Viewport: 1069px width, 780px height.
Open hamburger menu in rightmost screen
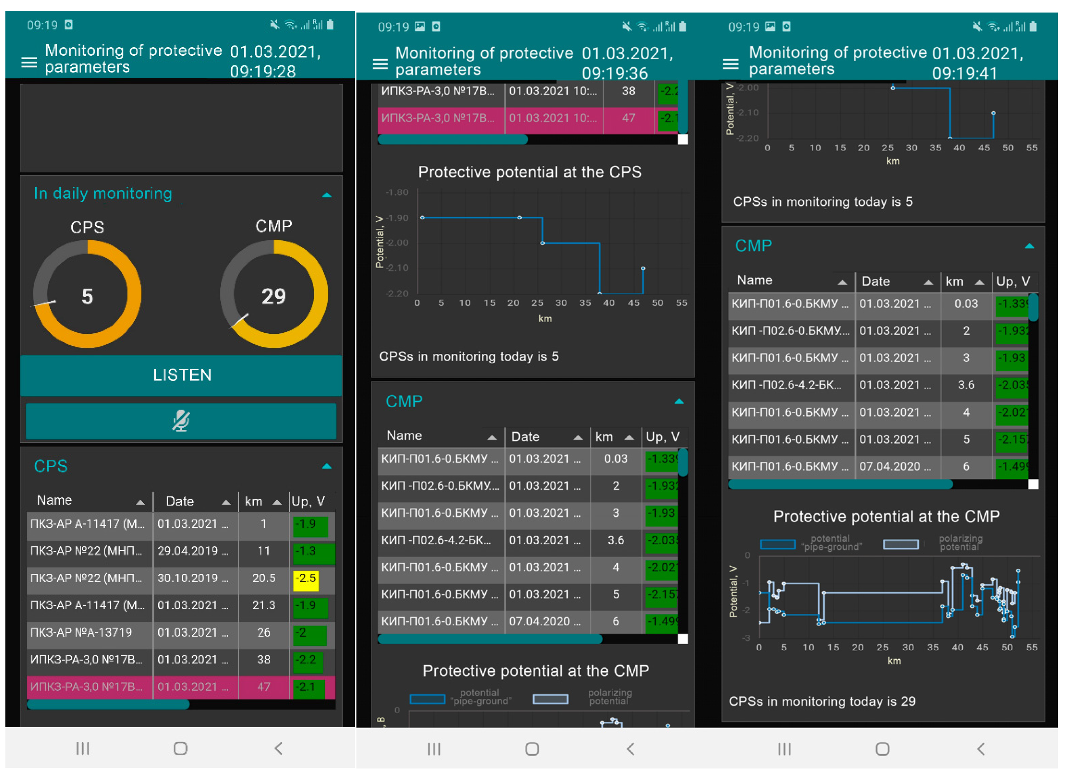click(x=731, y=64)
